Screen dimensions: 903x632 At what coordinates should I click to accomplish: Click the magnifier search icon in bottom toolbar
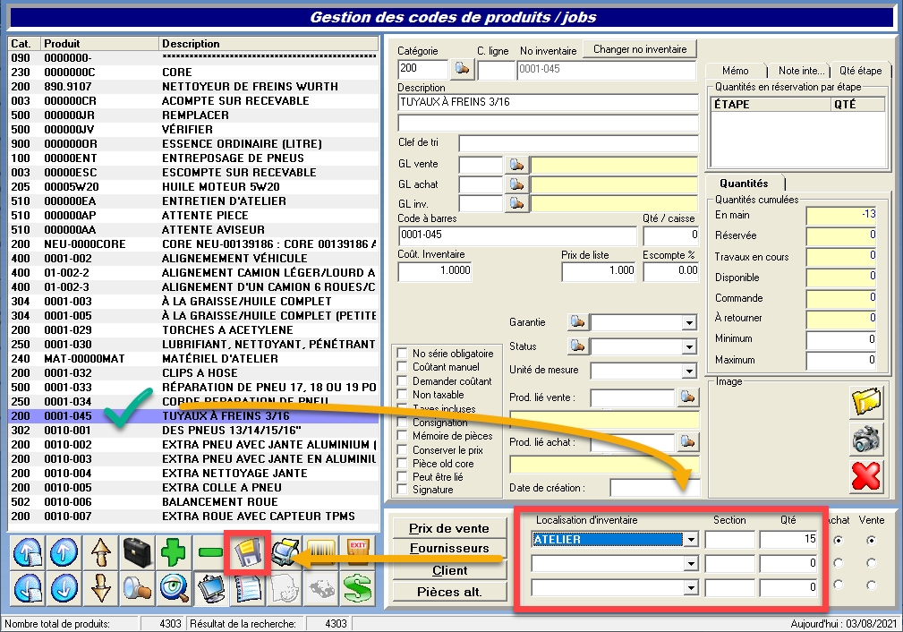coord(137,588)
